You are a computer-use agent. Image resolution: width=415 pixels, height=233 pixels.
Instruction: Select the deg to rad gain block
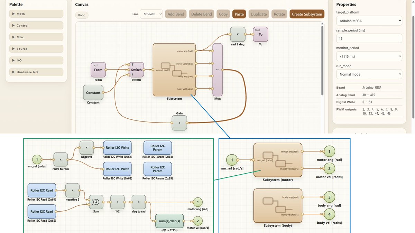pyautogui.click(x=139, y=202)
